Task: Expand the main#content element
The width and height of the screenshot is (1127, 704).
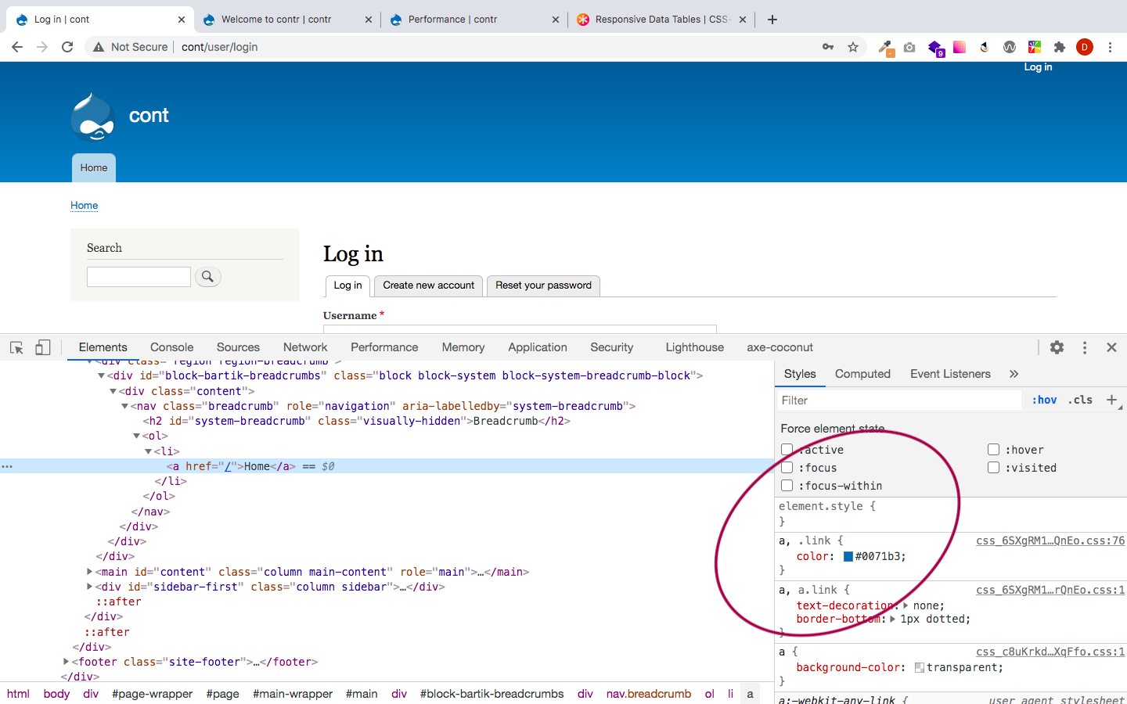Action: click(88, 571)
